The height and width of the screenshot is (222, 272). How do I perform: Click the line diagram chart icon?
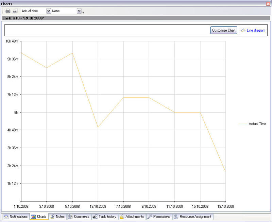coord(243,30)
